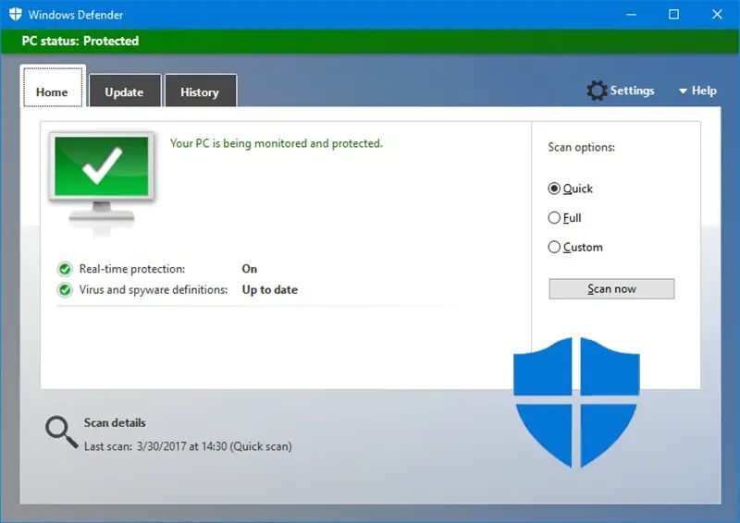Click the Virus and spyware definitions check icon

click(x=65, y=289)
